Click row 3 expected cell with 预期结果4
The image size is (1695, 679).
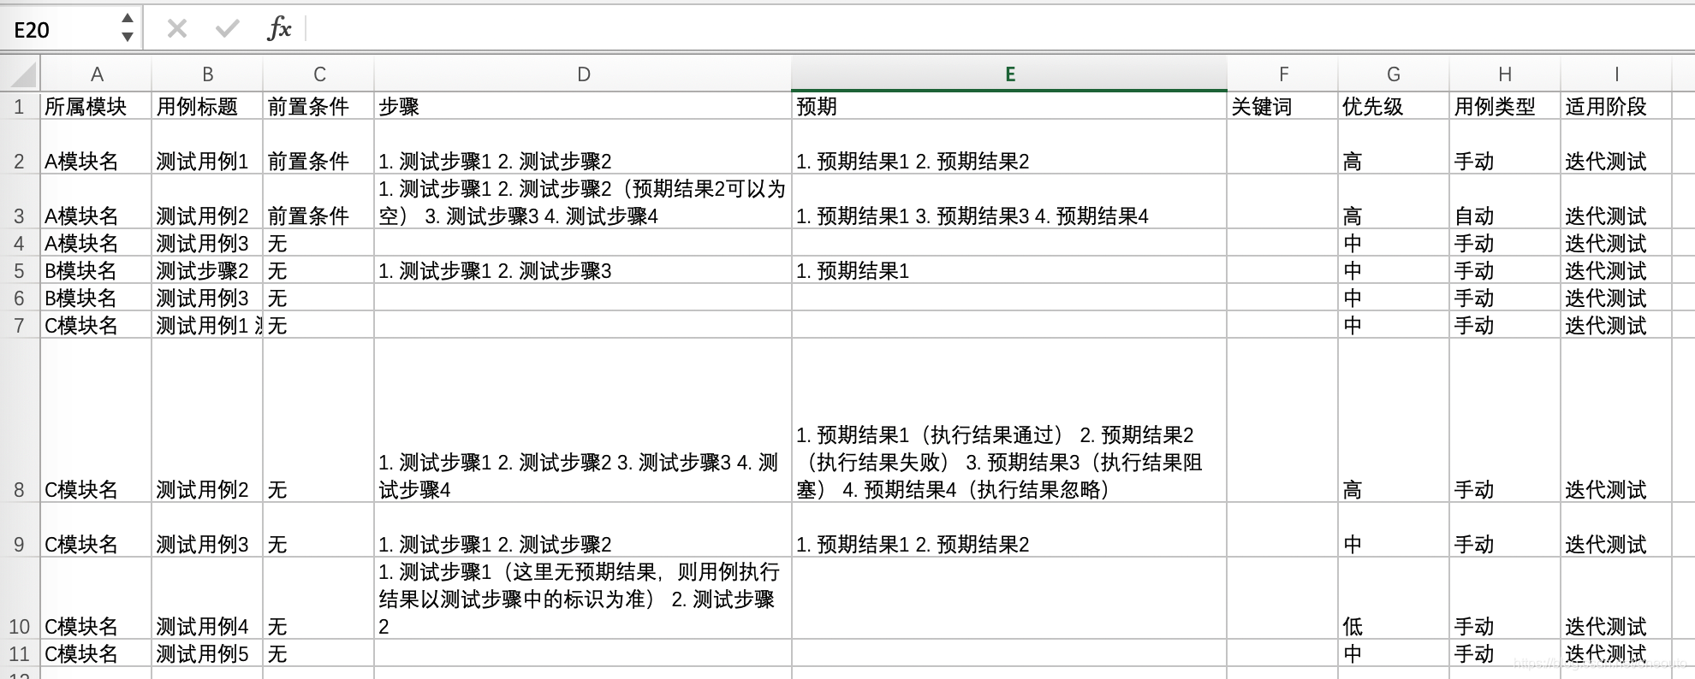pos(1009,202)
